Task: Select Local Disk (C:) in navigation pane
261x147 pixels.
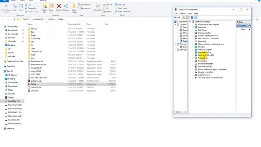Action: click(x=14, y=101)
